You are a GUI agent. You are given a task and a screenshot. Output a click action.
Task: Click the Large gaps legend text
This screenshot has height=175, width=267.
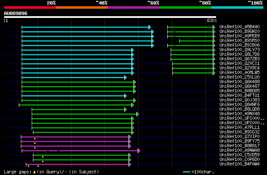[x=18, y=172]
